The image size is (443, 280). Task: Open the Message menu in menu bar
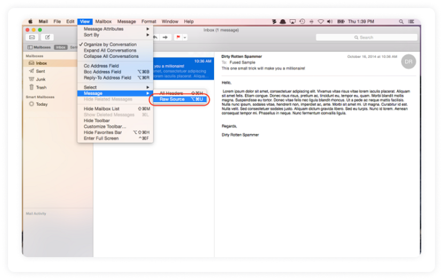(x=126, y=21)
